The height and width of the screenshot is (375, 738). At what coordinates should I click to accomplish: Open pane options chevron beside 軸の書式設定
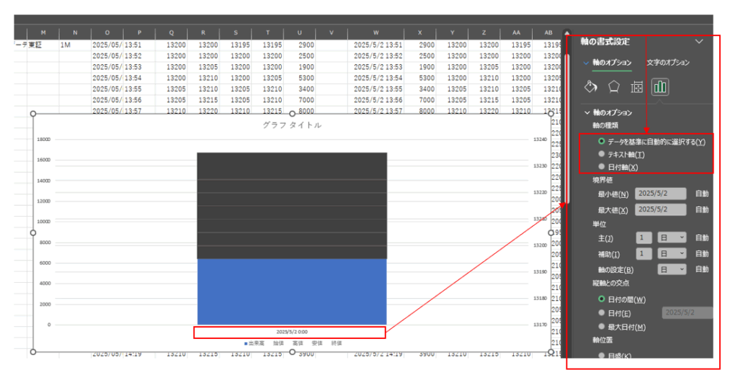coord(698,42)
